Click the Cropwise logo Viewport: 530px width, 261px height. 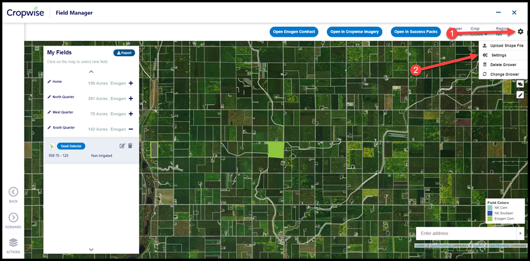pyautogui.click(x=25, y=12)
